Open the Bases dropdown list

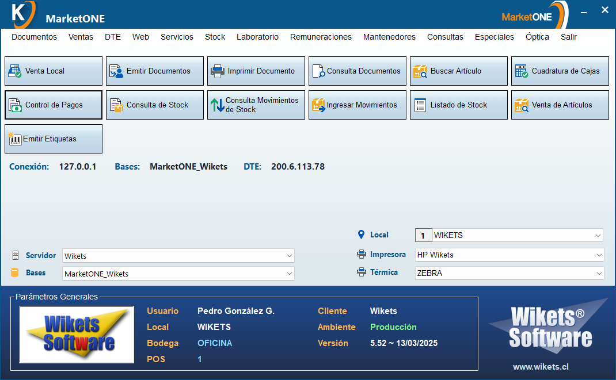pos(289,274)
